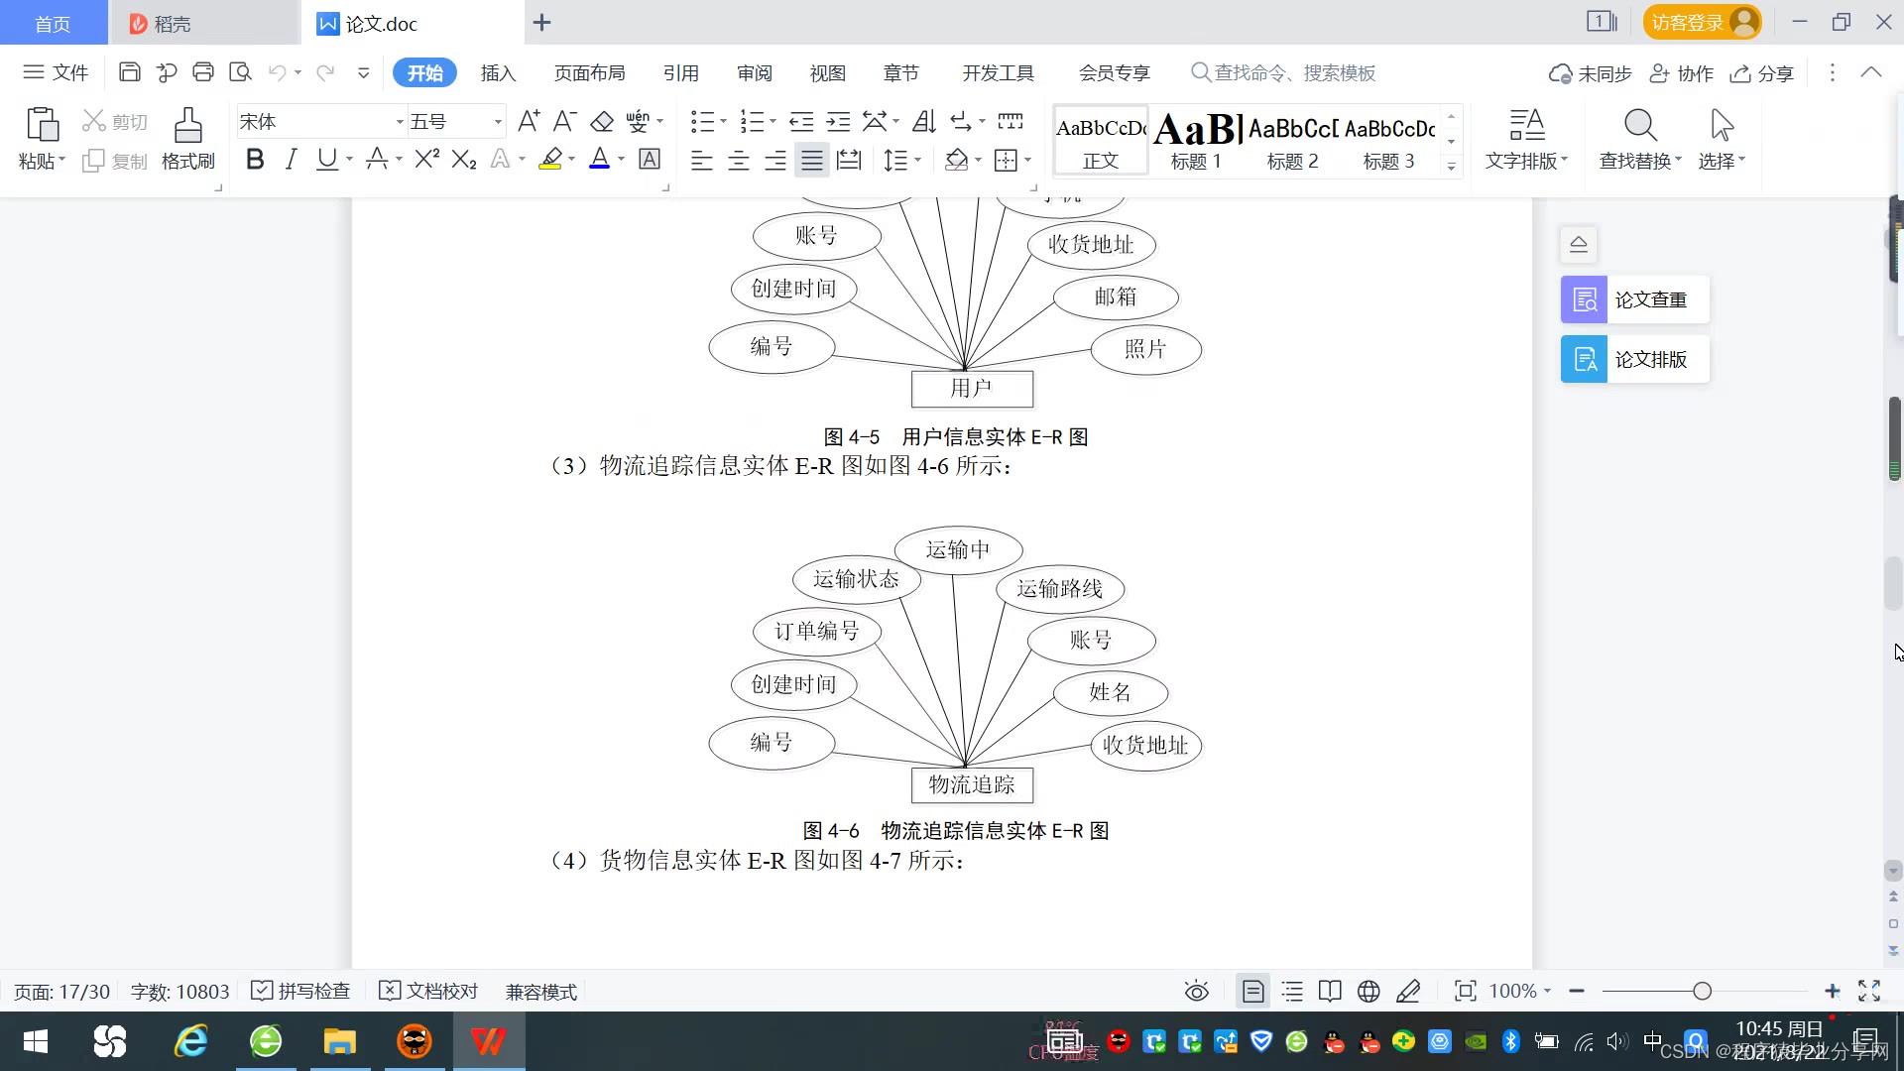Switch to web layout view
This screenshot has width=1904, height=1071.
pyautogui.click(x=1368, y=992)
